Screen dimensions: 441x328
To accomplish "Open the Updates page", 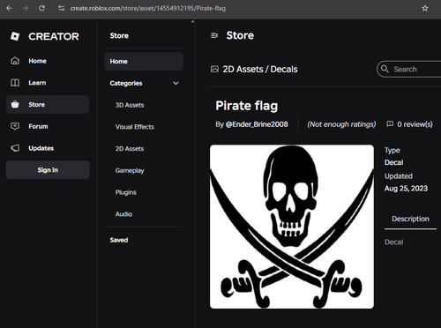I will click(48, 148).
